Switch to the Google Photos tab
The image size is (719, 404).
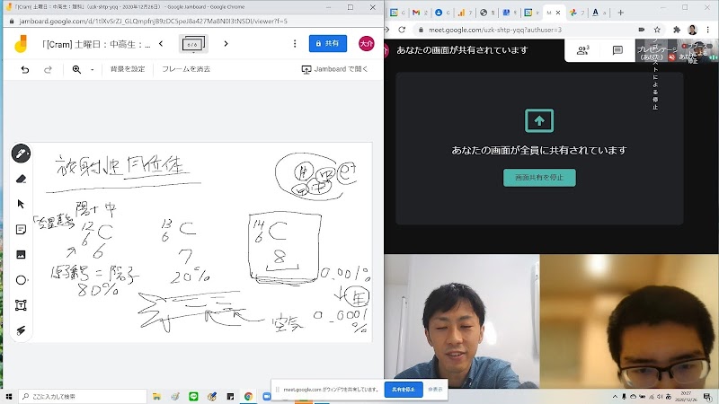pyautogui.click(x=576, y=13)
